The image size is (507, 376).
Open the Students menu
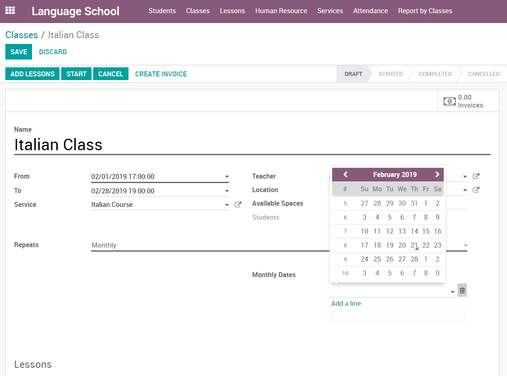coord(162,11)
